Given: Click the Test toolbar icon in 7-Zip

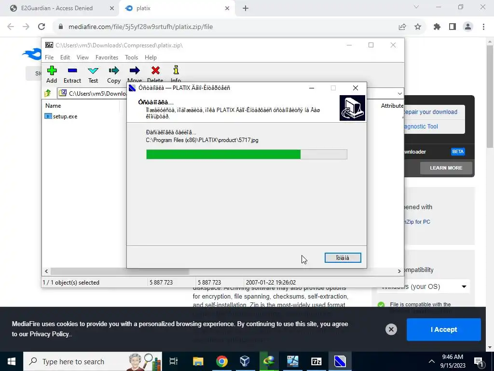Looking at the screenshot, I should click(93, 71).
